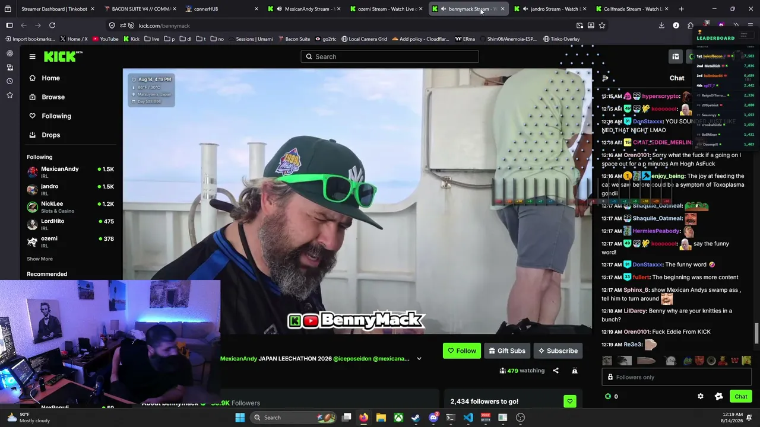Open taskbar weather widget
Viewport: 760px width, 427px height.
(x=28, y=418)
